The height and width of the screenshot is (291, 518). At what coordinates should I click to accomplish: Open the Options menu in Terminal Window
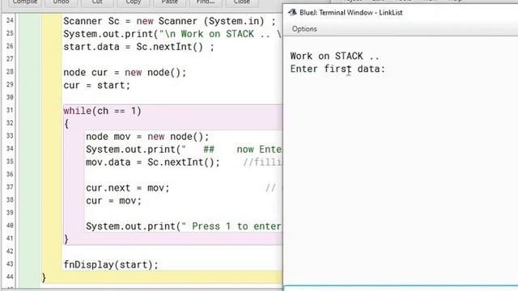[x=304, y=29]
